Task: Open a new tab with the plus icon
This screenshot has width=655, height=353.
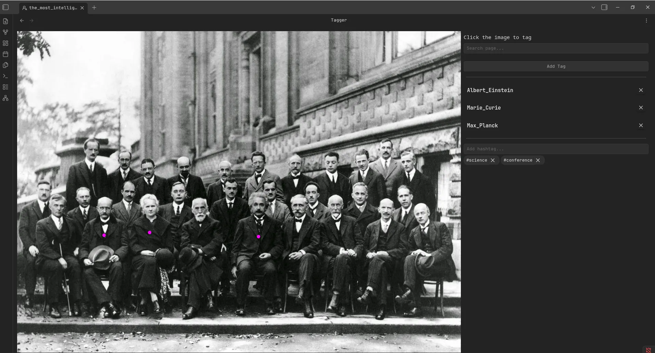Action: pyautogui.click(x=94, y=8)
